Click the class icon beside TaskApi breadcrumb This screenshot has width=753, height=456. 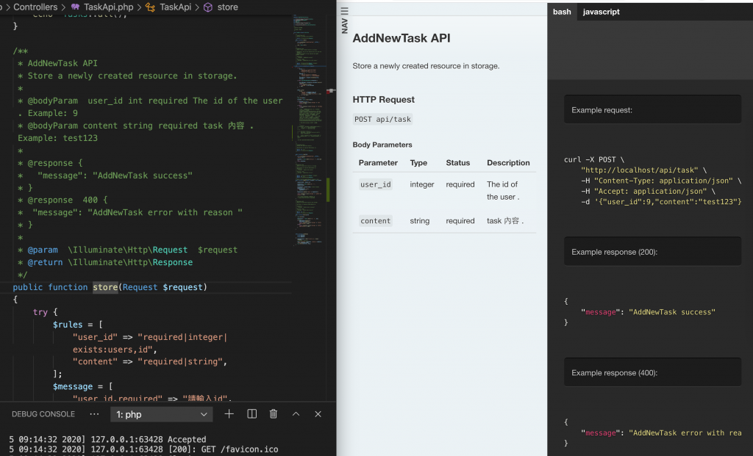(x=150, y=7)
